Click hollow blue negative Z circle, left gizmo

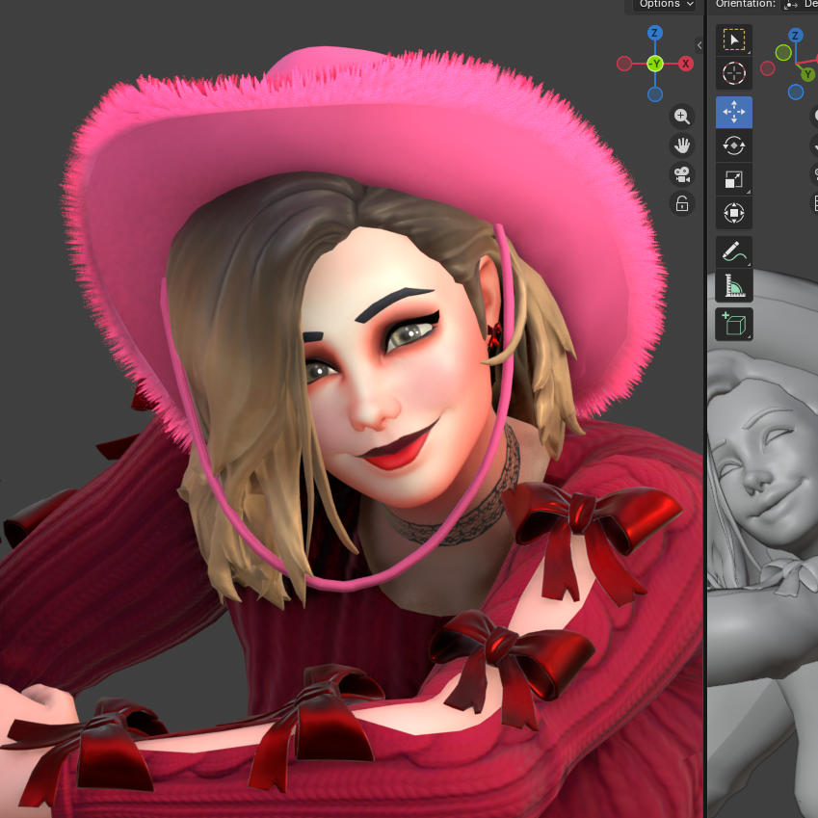coord(655,94)
